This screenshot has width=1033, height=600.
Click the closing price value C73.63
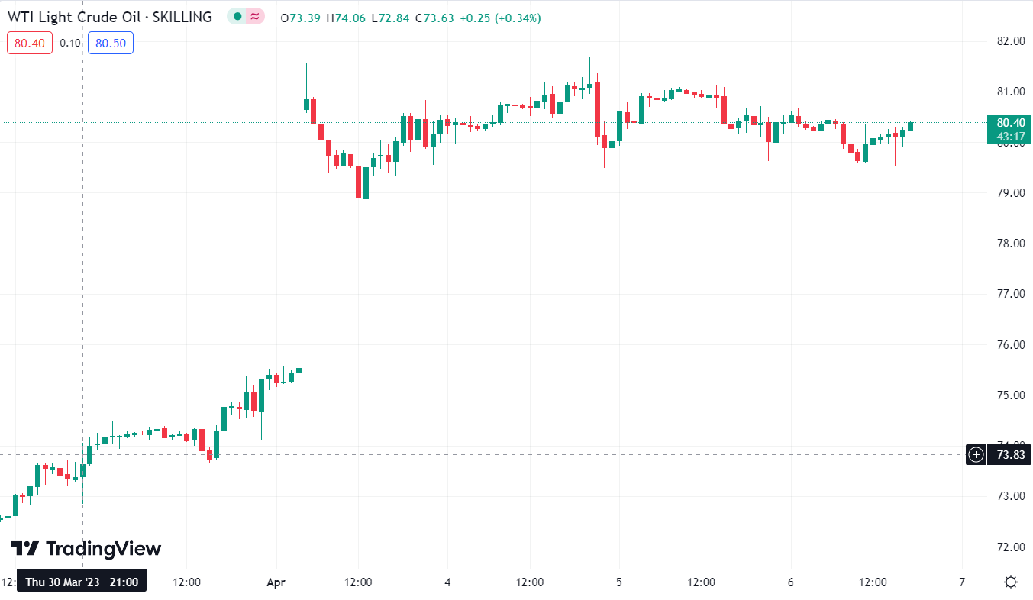click(434, 18)
